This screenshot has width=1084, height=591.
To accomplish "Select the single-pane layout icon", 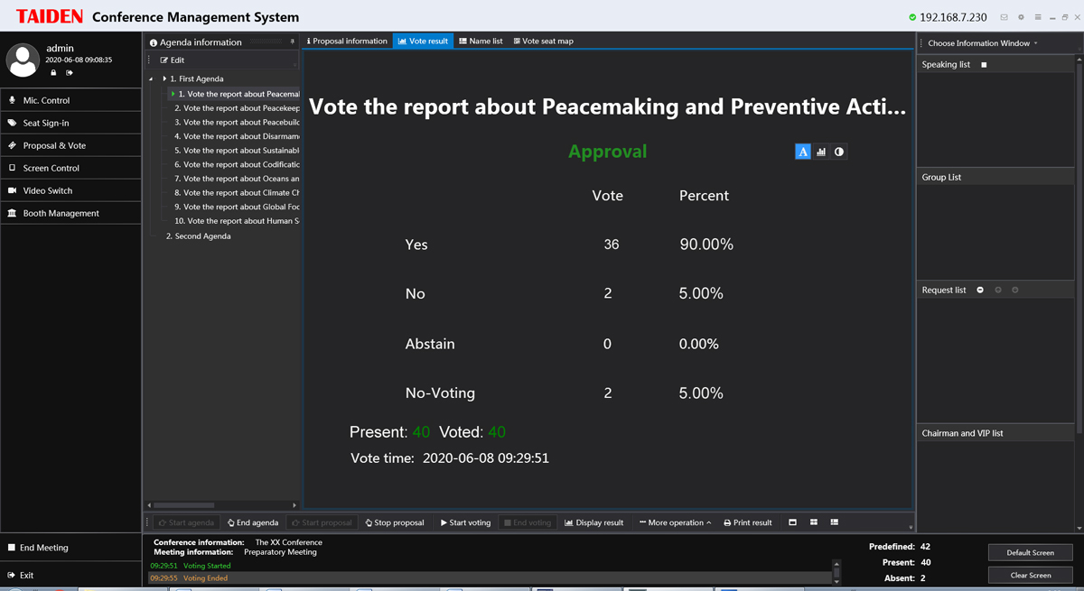I will pos(792,522).
